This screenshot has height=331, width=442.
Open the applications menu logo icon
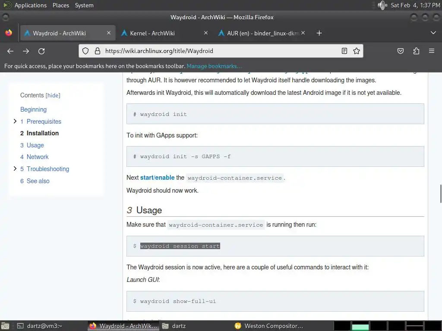coord(7,5)
